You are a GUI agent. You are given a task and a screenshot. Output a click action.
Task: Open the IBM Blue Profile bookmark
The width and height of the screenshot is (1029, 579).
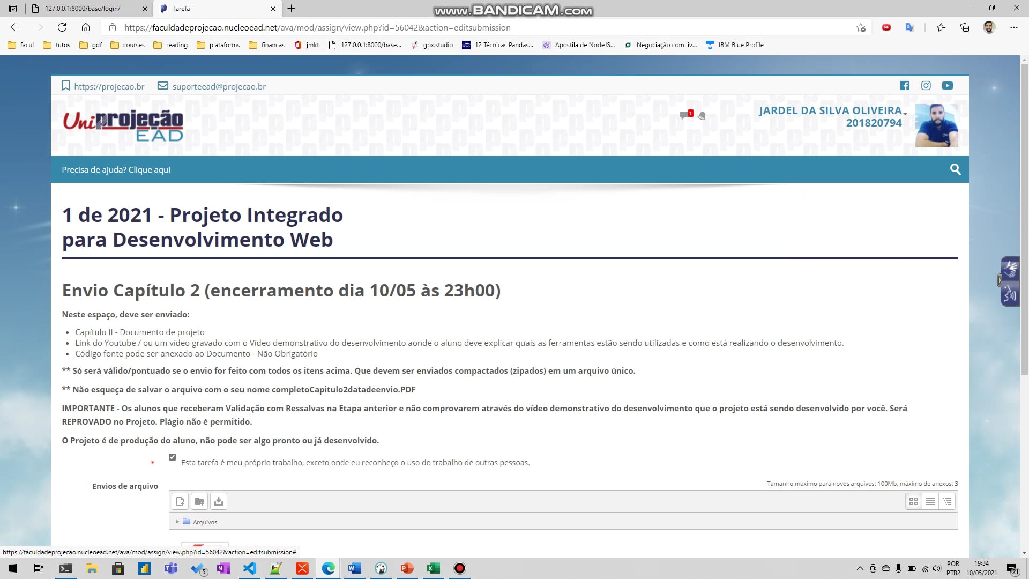pos(735,45)
